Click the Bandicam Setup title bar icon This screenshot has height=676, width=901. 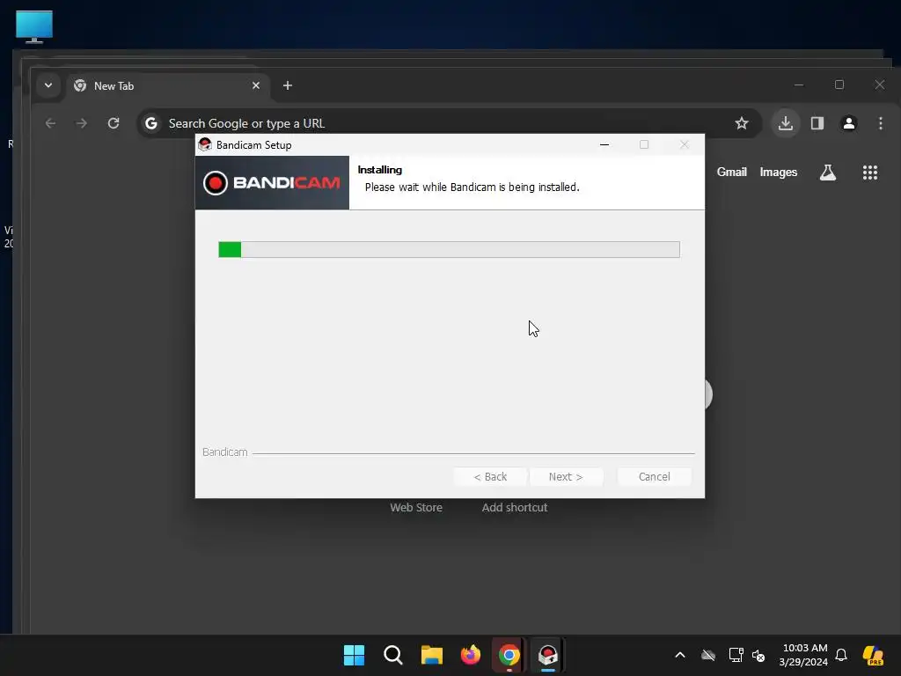click(205, 145)
